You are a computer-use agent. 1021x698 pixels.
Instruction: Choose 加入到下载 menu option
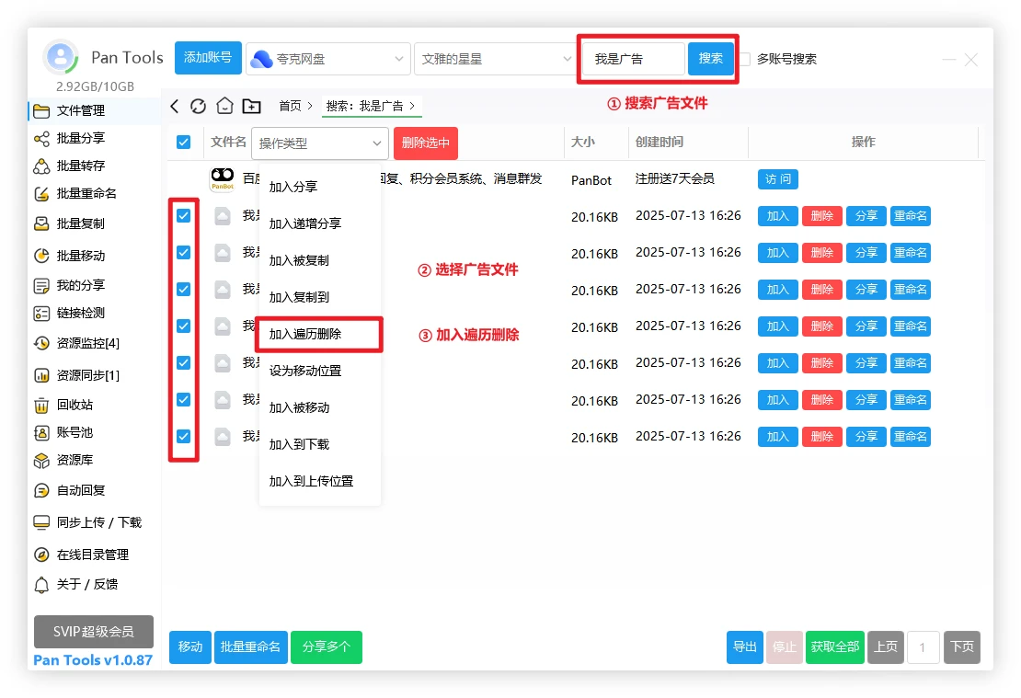point(299,444)
